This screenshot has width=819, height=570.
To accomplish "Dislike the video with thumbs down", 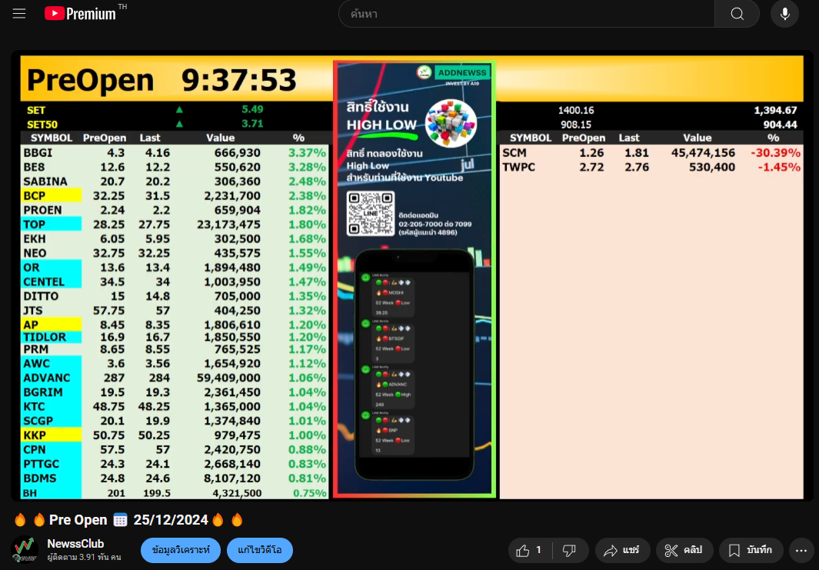I will (x=569, y=550).
